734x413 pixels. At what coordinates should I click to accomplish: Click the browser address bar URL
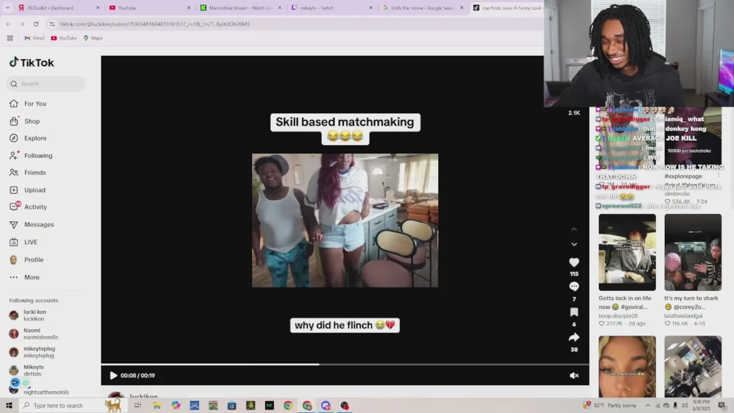pos(155,24)
